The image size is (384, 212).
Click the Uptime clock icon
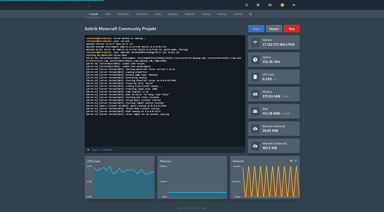[255, 59]
